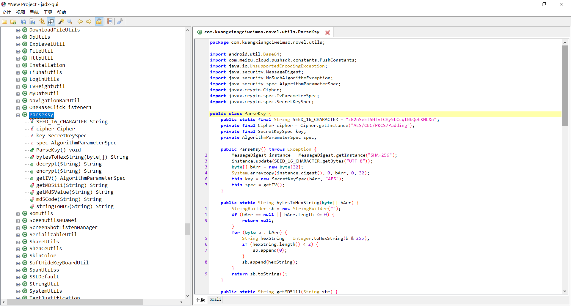Image resolution: width=571 pixels, height=306 pixels.
Task: Click the add files folder icon
Action: pyautogui.click(x=13, y=22)
